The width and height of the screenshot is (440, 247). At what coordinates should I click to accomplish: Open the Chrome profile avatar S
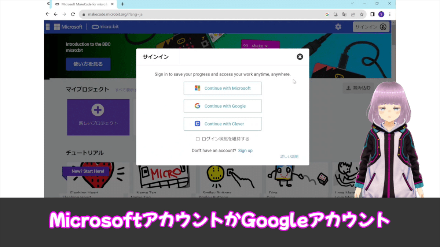pos(381,14)
